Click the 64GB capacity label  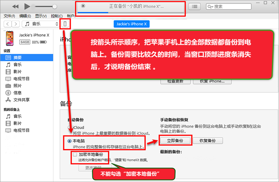coord(25,42)
